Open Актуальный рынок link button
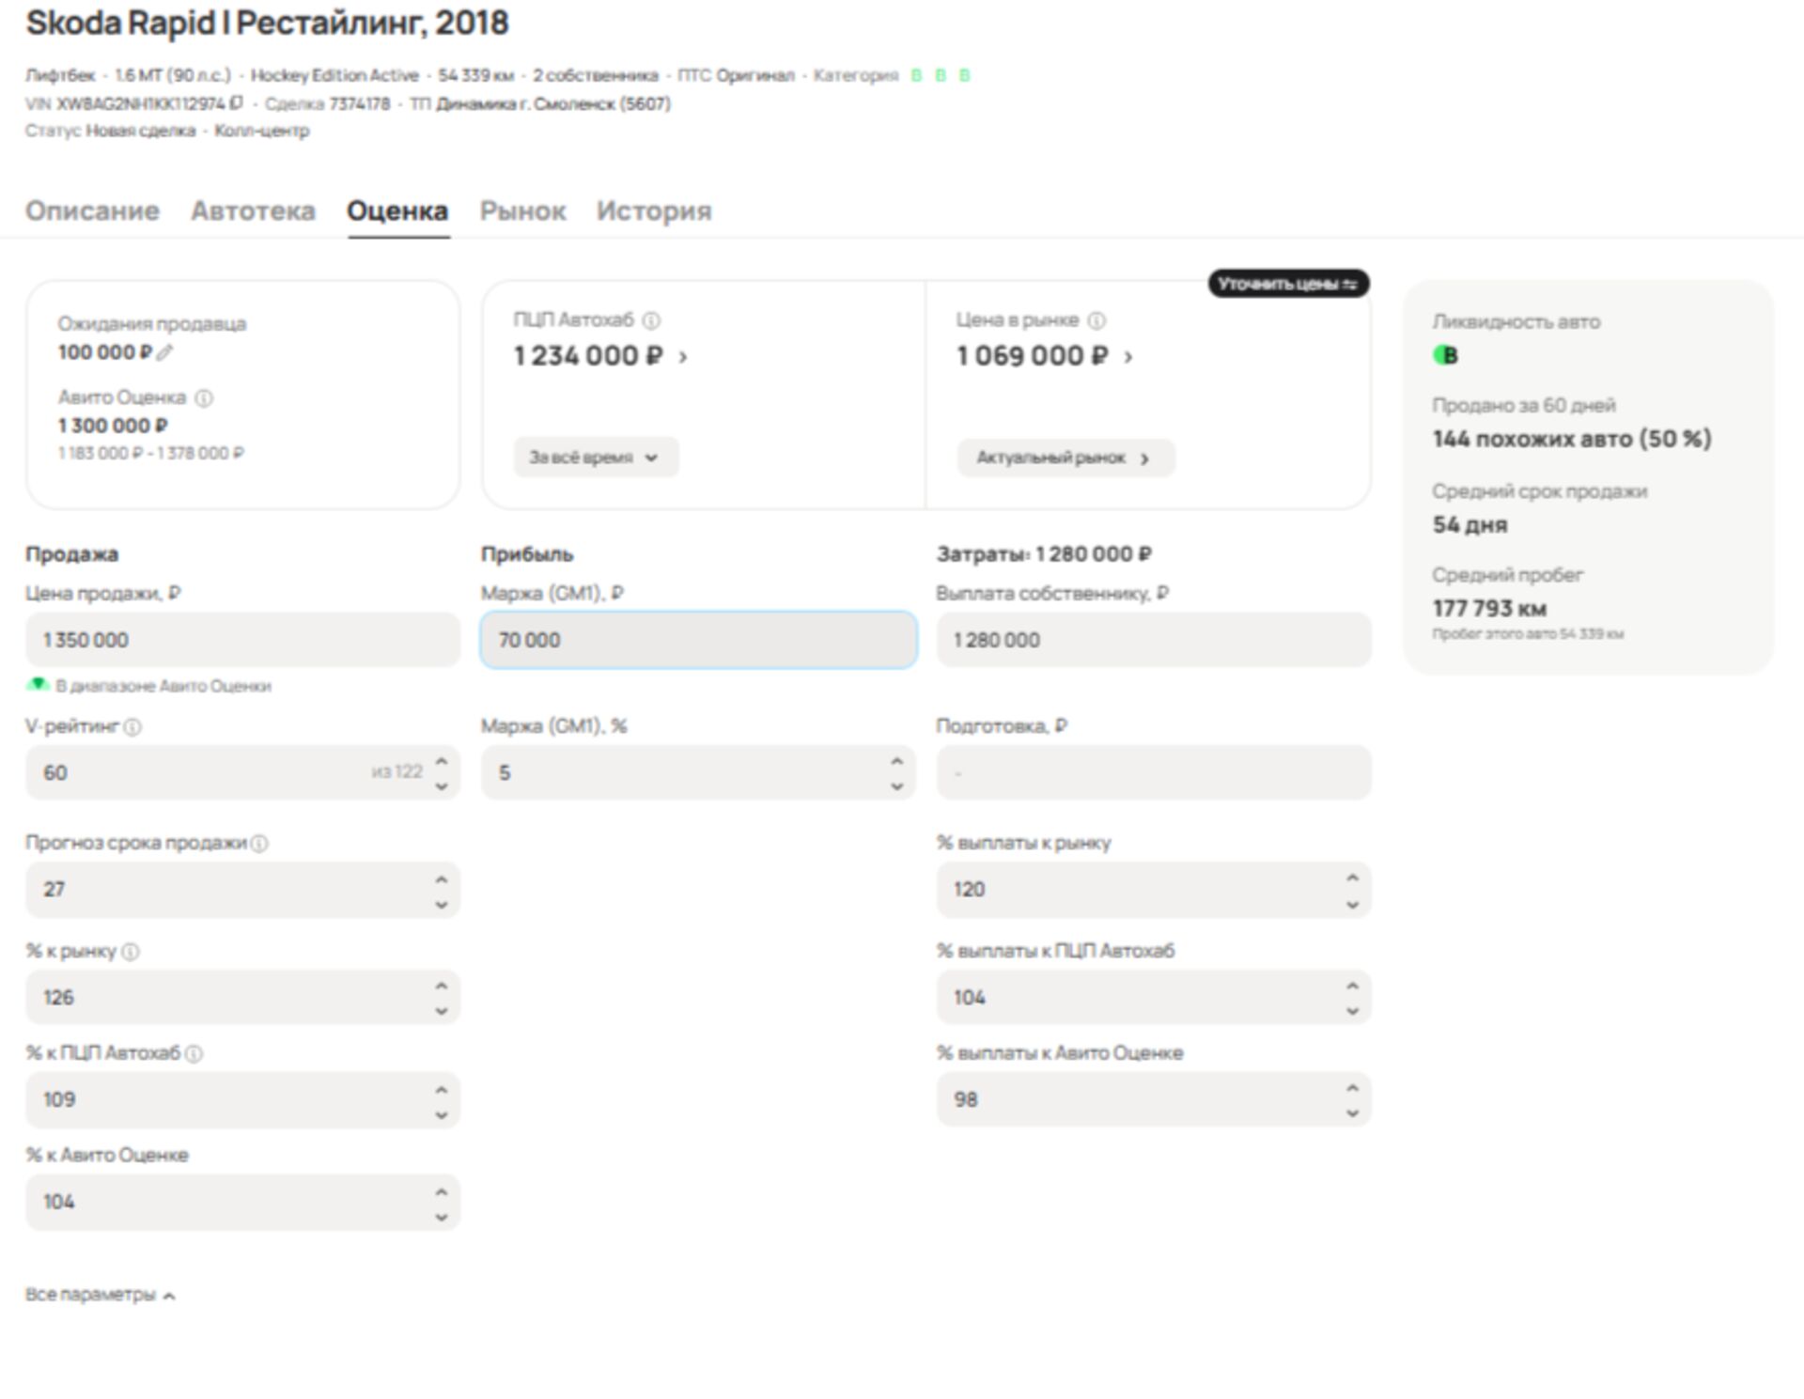 [x=1065, y=458]
